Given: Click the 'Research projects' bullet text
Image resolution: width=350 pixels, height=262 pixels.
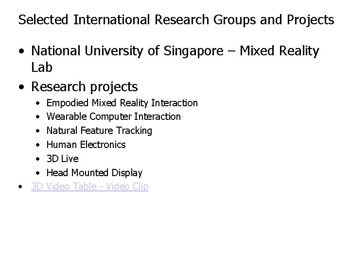Looking at the screenshot, I should (x=85, y=87).
